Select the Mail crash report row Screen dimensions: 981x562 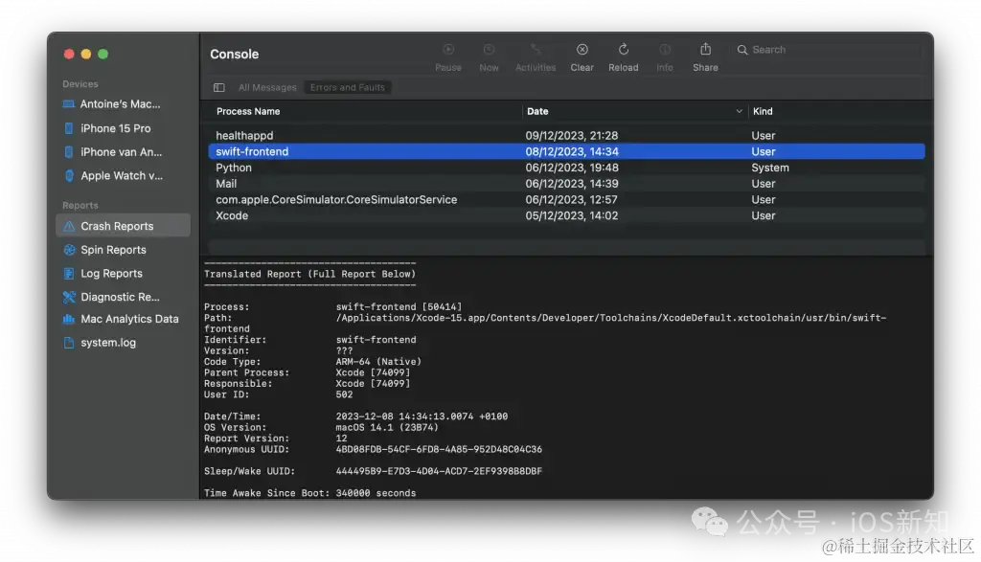(566, 184)
